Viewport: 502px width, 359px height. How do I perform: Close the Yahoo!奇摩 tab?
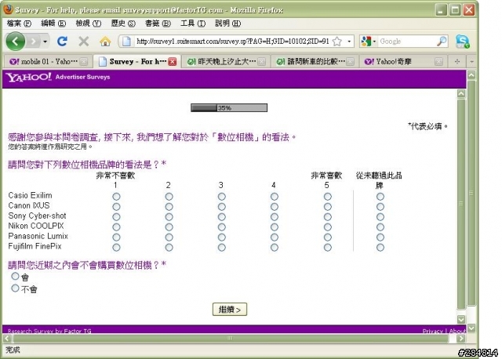pos(439,62)
